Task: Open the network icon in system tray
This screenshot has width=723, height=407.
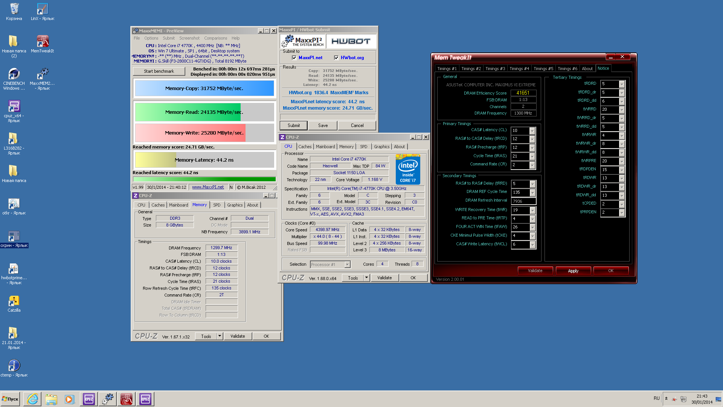Action: pos(683,399)
